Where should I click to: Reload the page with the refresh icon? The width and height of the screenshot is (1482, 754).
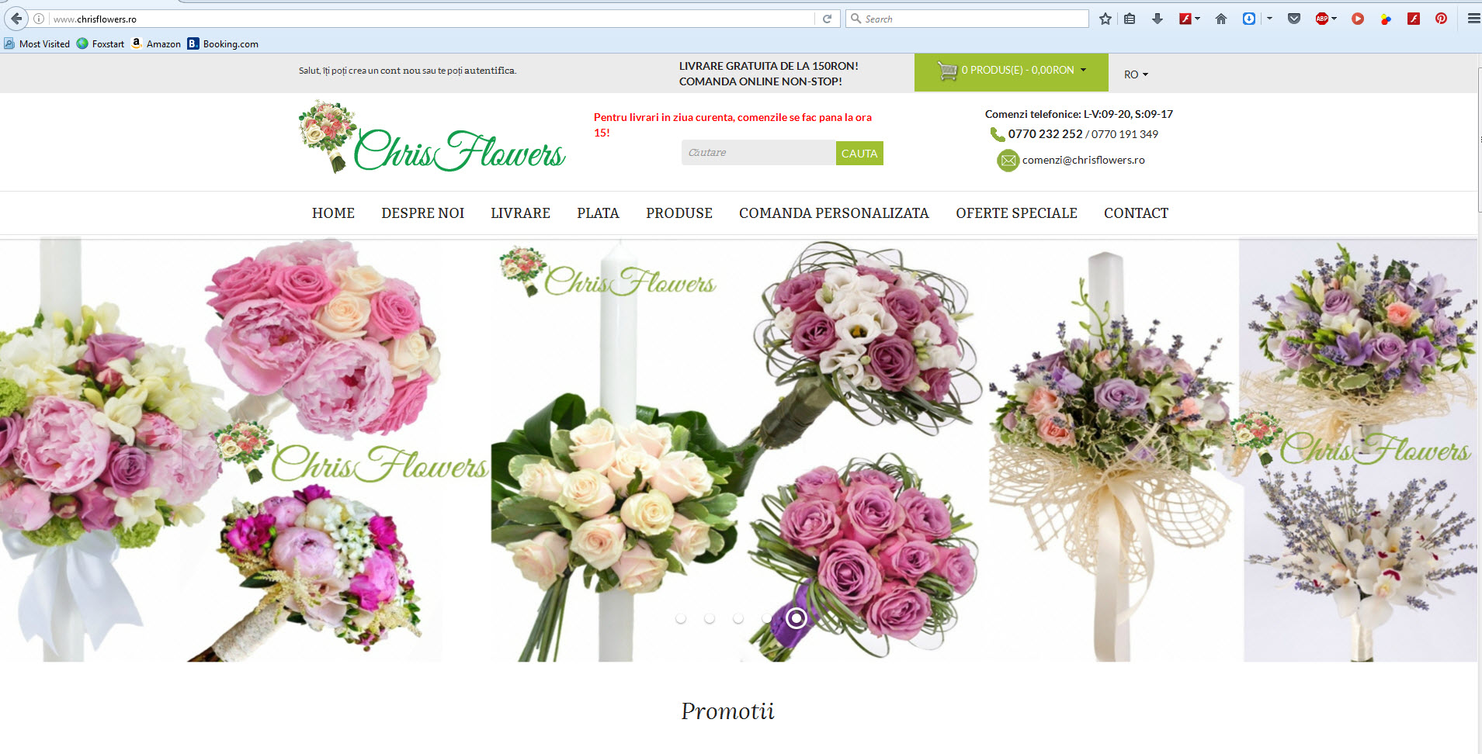[827, 19]
